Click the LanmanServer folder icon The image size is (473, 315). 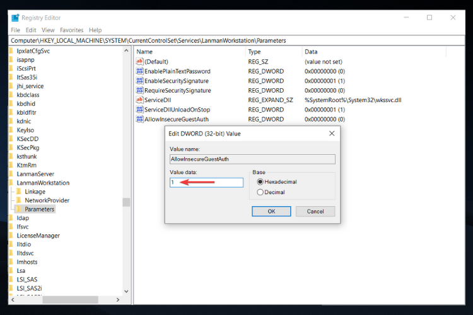(x=11, y=174)
